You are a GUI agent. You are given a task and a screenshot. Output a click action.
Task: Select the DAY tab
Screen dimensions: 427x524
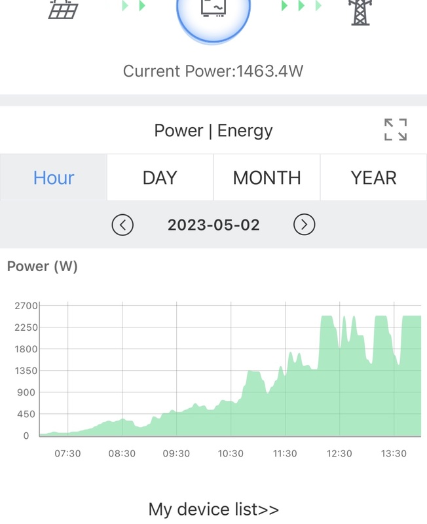tap(160, 178)
